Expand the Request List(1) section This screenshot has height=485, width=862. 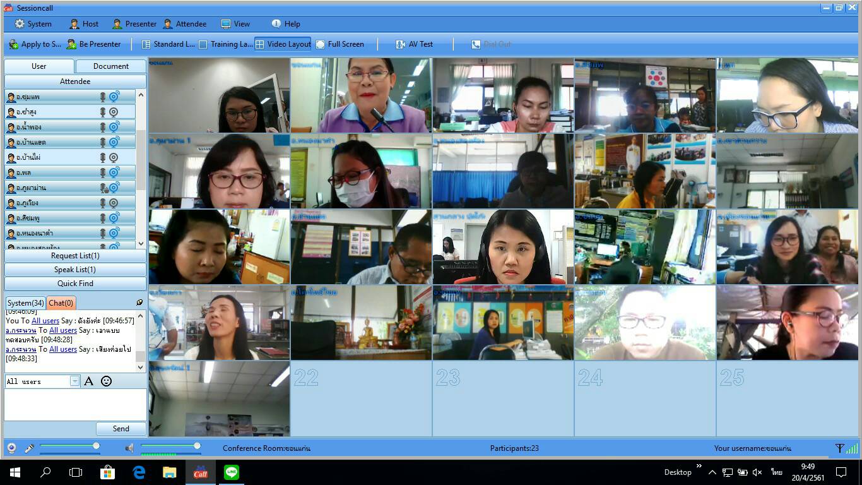click(75, 256)
